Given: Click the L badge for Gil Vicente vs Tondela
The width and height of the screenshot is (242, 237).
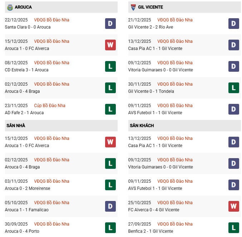Looking at the screenshot, I should click(x=233, y=88).
